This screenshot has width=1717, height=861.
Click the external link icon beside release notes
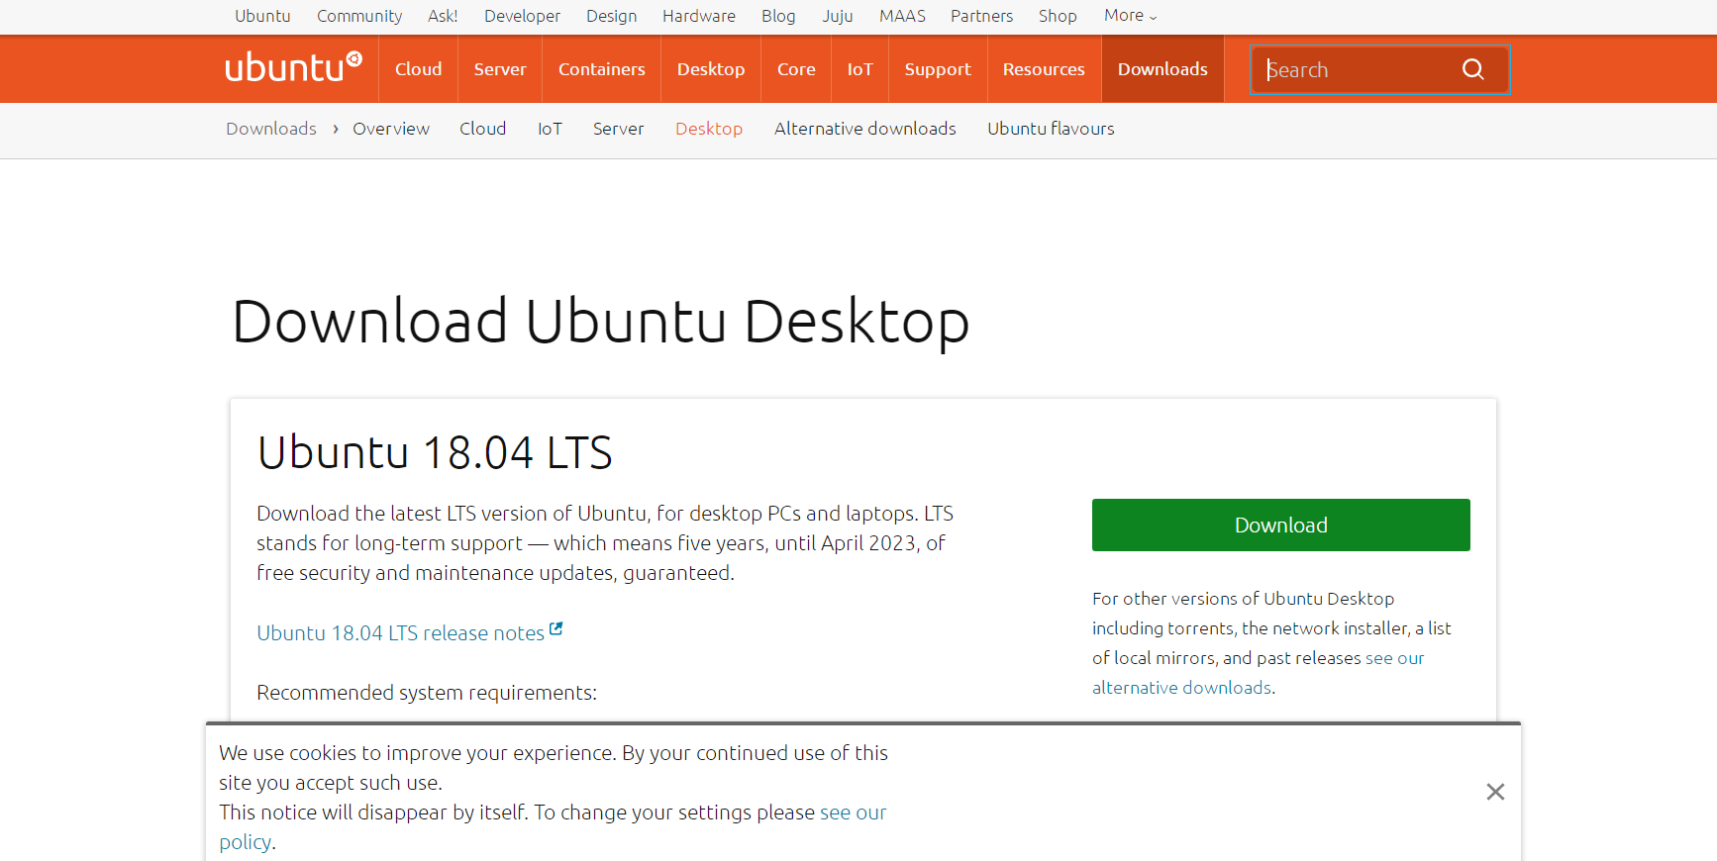556,628
